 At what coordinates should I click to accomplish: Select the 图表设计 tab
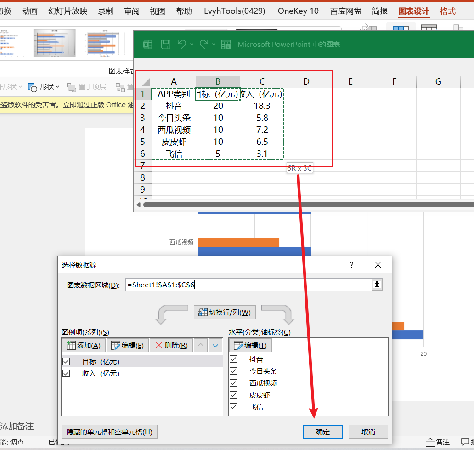(x=413, y=11)
